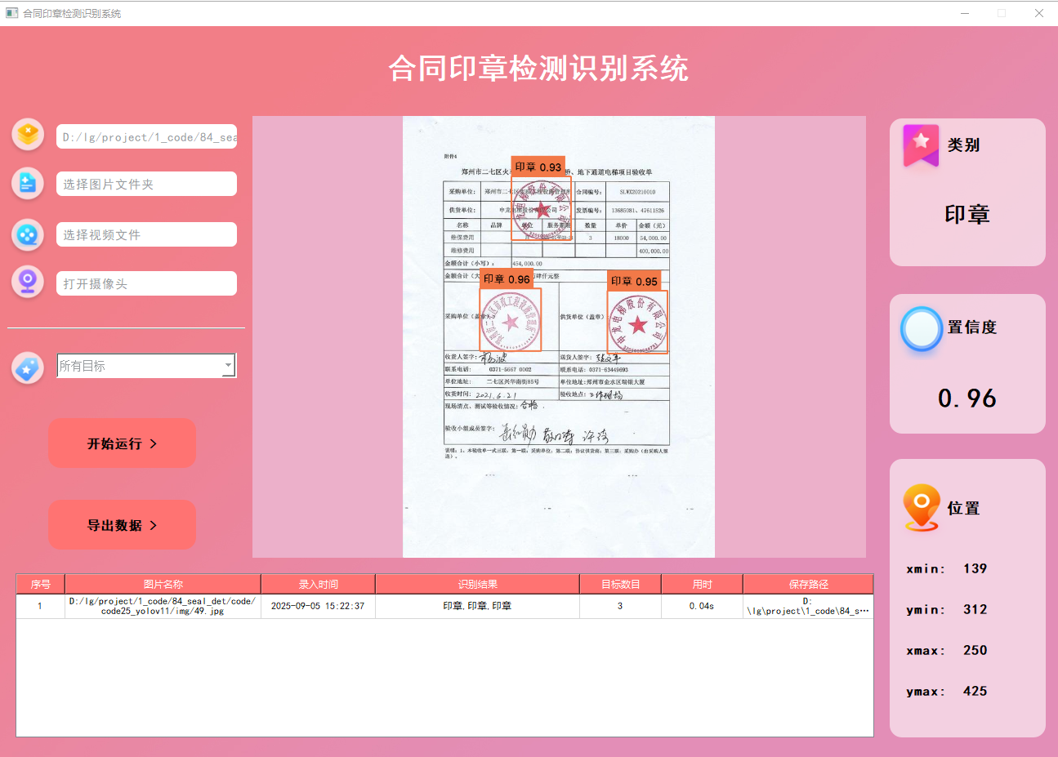The image size is (1058, 757).
Task: Minimize the application window
Action: [965, 13]
